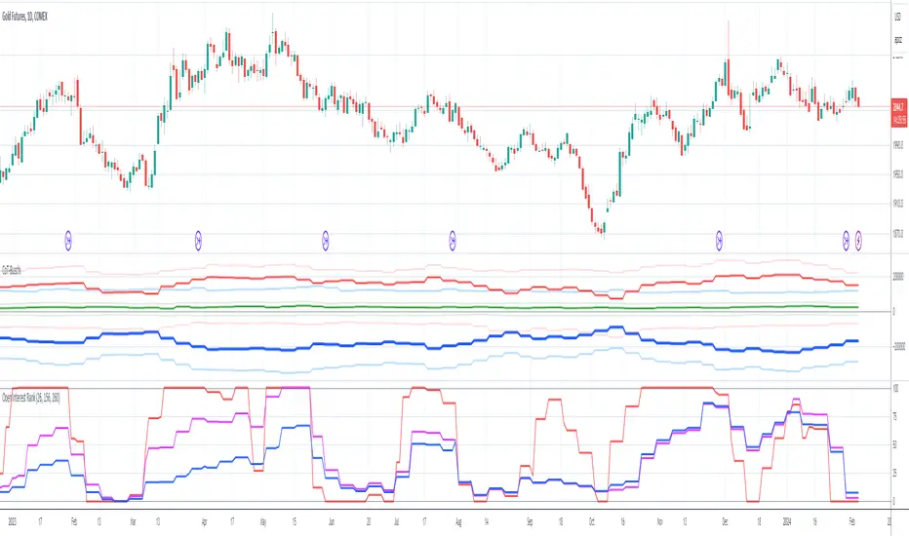Open the chart event marker near December 2023
This screenshot has width=909, height=536.
720,239
